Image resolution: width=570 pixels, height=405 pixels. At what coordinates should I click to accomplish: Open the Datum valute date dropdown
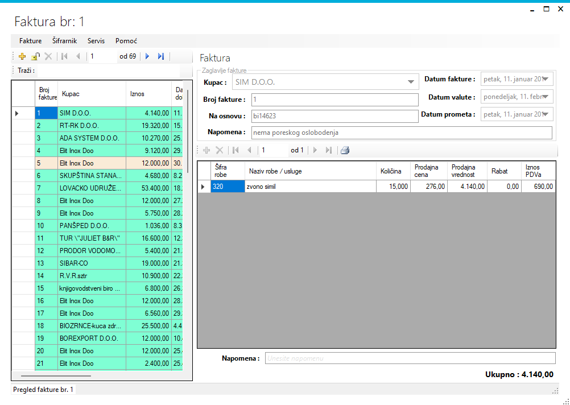point(546,97)
